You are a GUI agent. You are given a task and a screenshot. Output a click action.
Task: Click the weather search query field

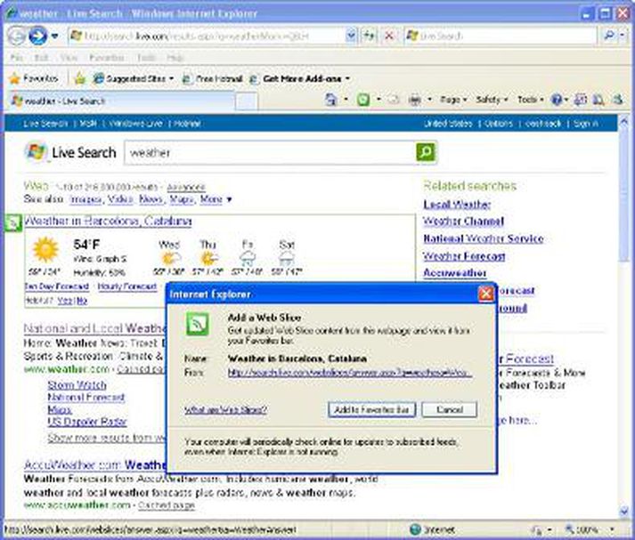pos(270,152)
